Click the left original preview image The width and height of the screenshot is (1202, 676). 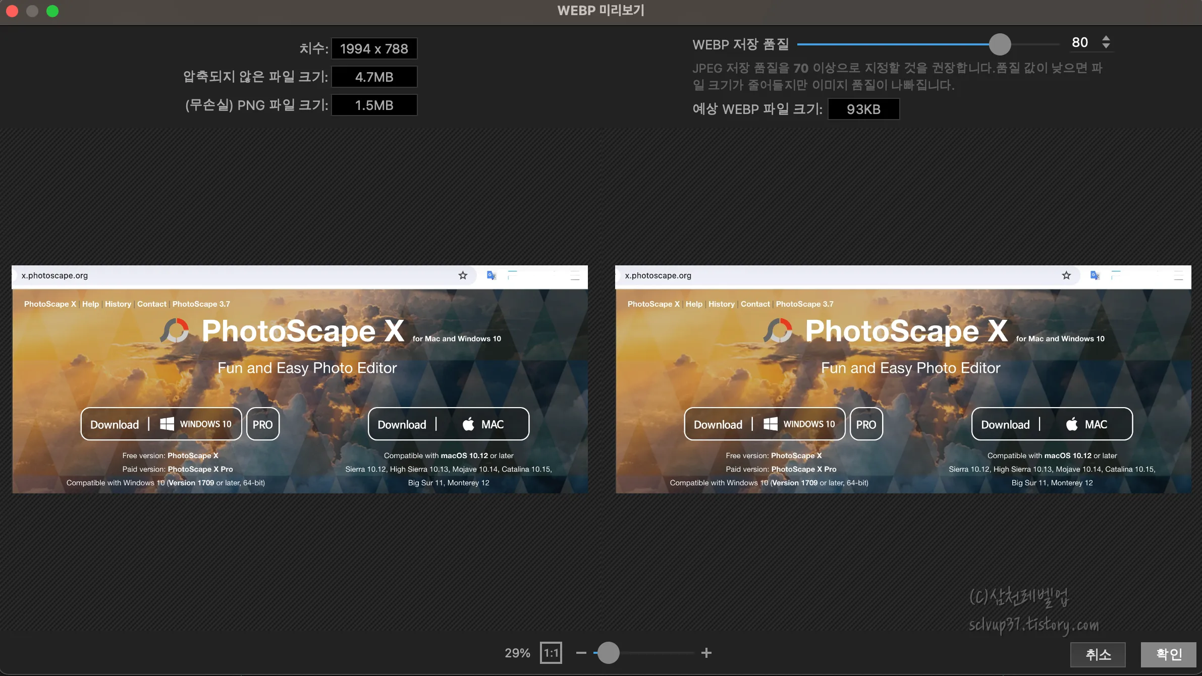pyautogui.click(x=300, y=379)
